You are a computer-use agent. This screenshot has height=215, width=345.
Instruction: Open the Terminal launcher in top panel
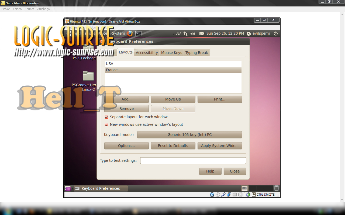click(x=138, y=34)
